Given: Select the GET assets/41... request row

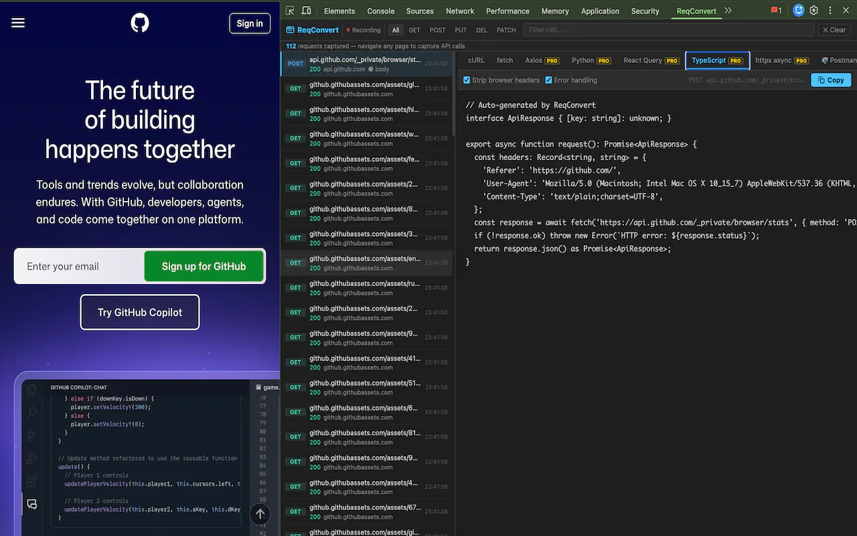Looking at the screenshot, I should coord(368,362).
